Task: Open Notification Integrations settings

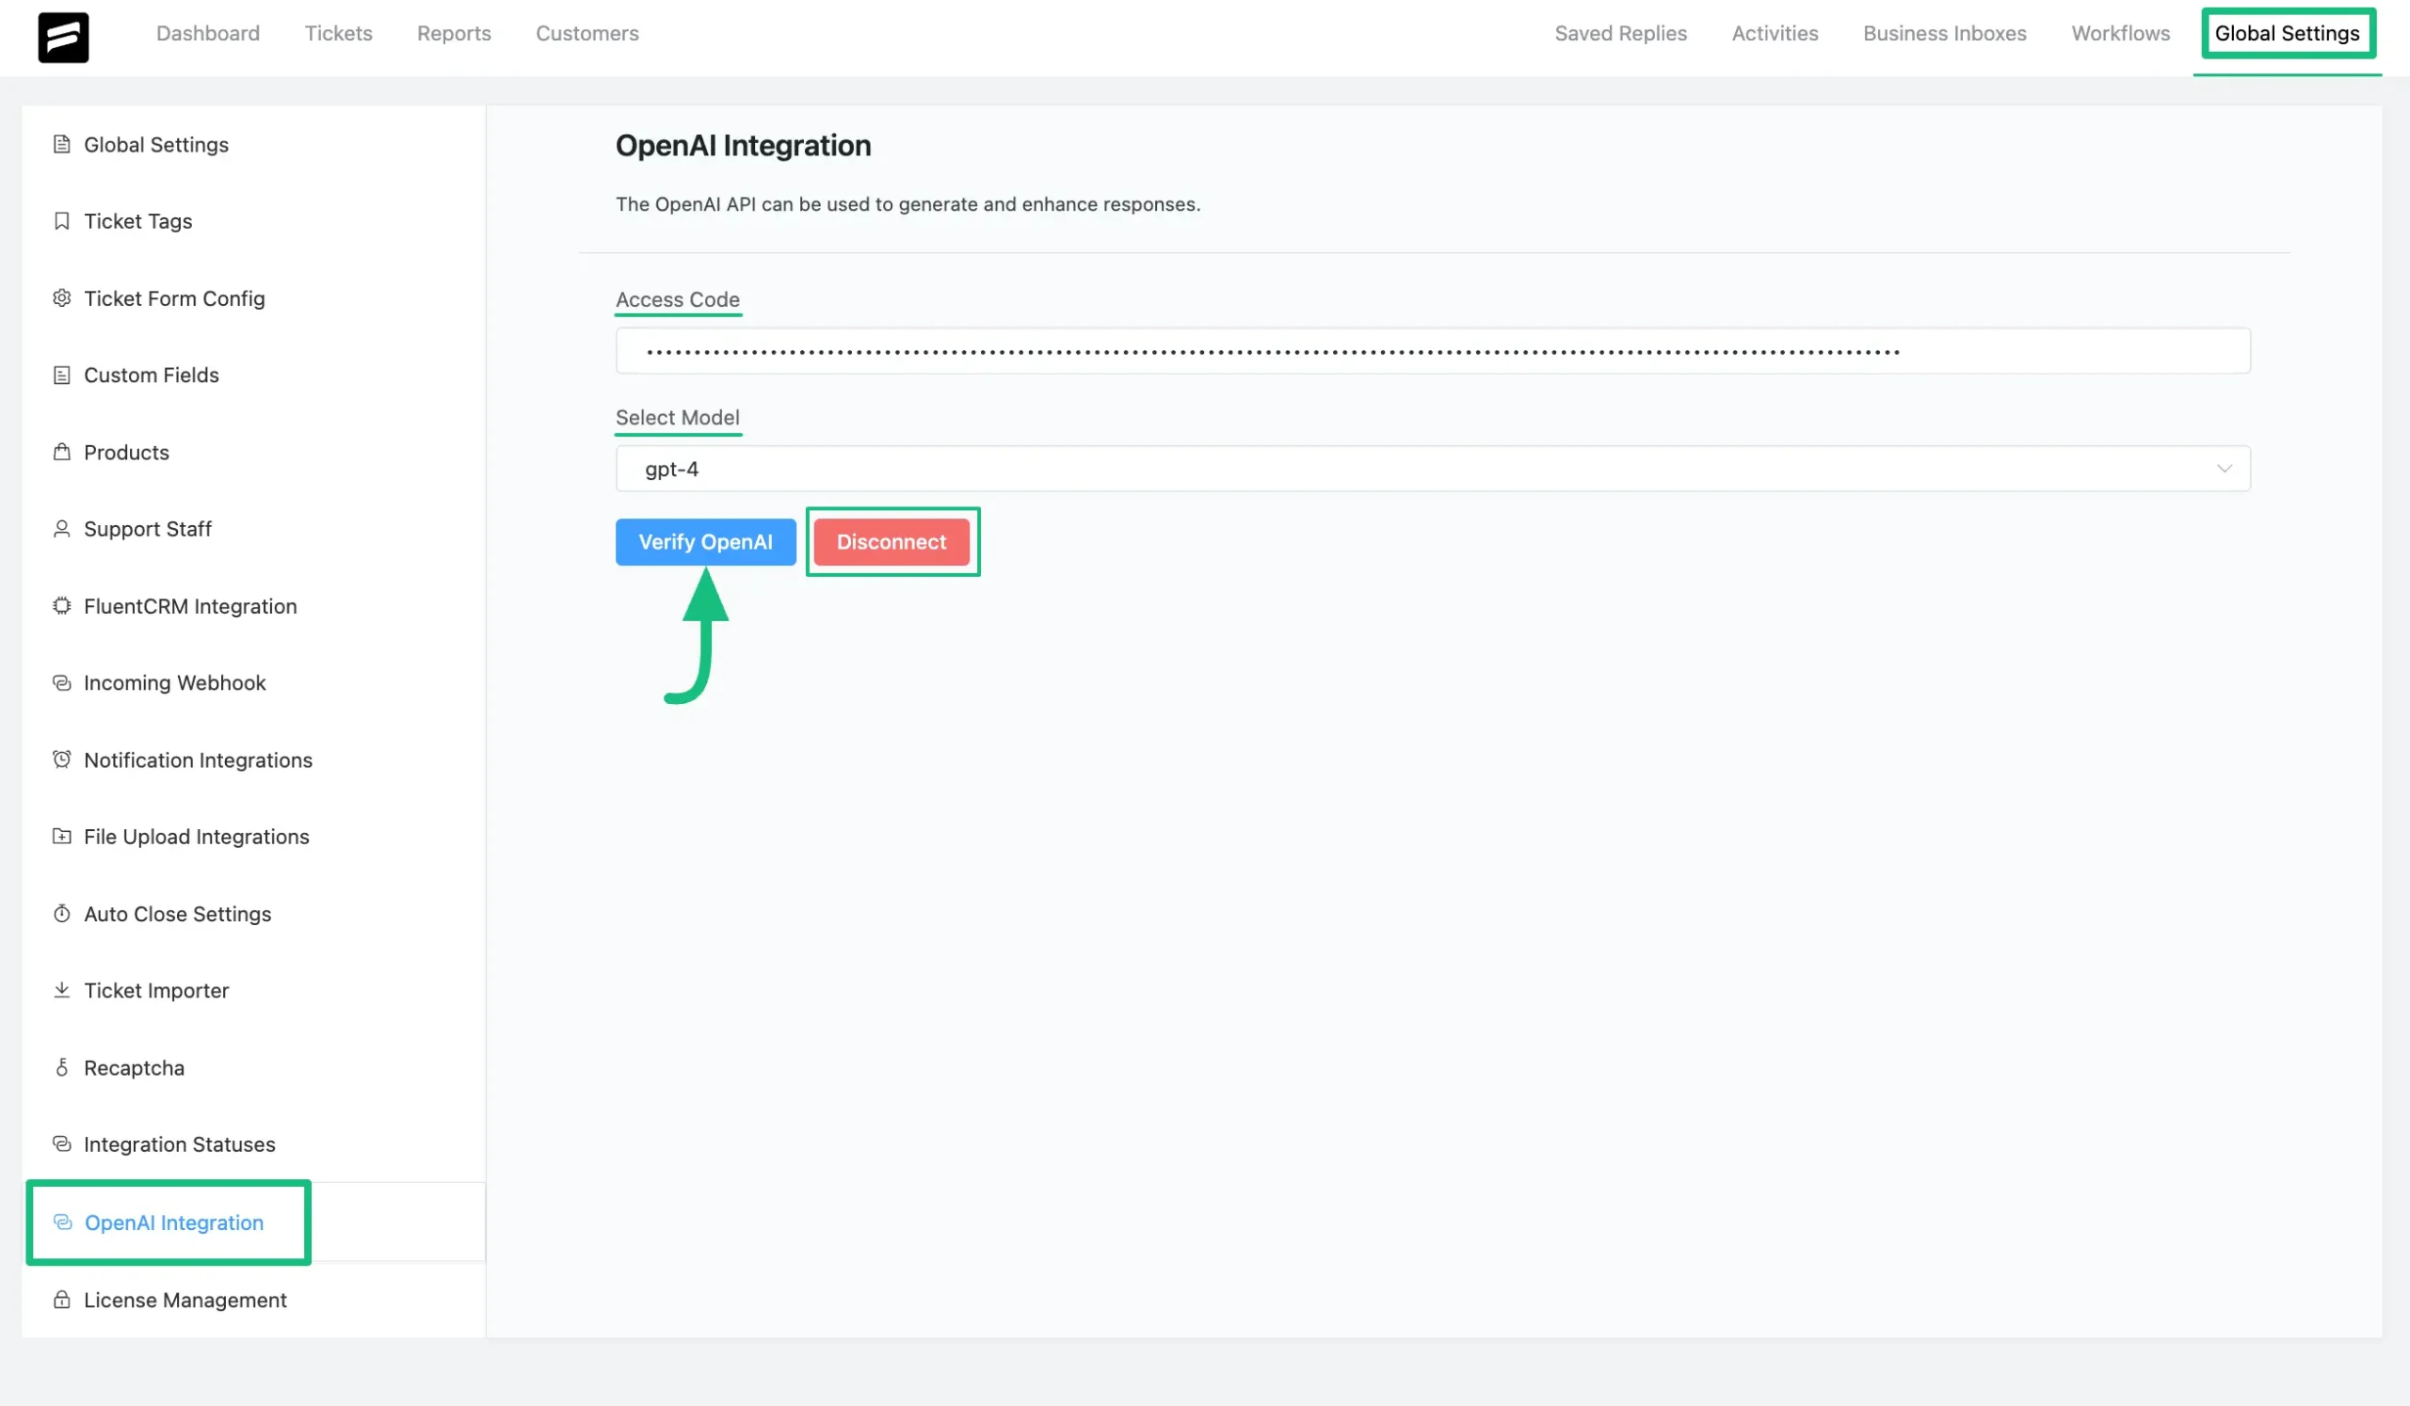Action: [253, 759]
